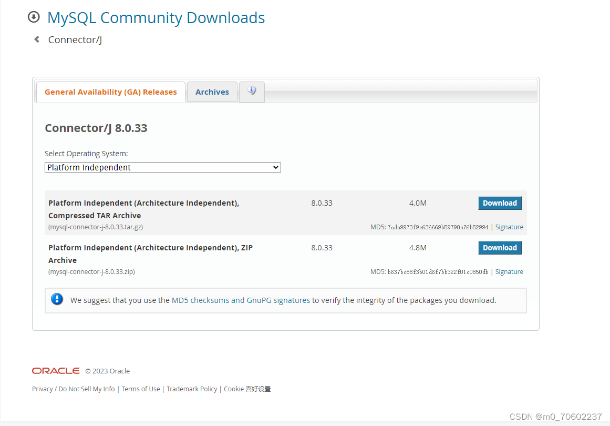
Task: Click the download circle icon beside page title
Action: pos(34,17)
